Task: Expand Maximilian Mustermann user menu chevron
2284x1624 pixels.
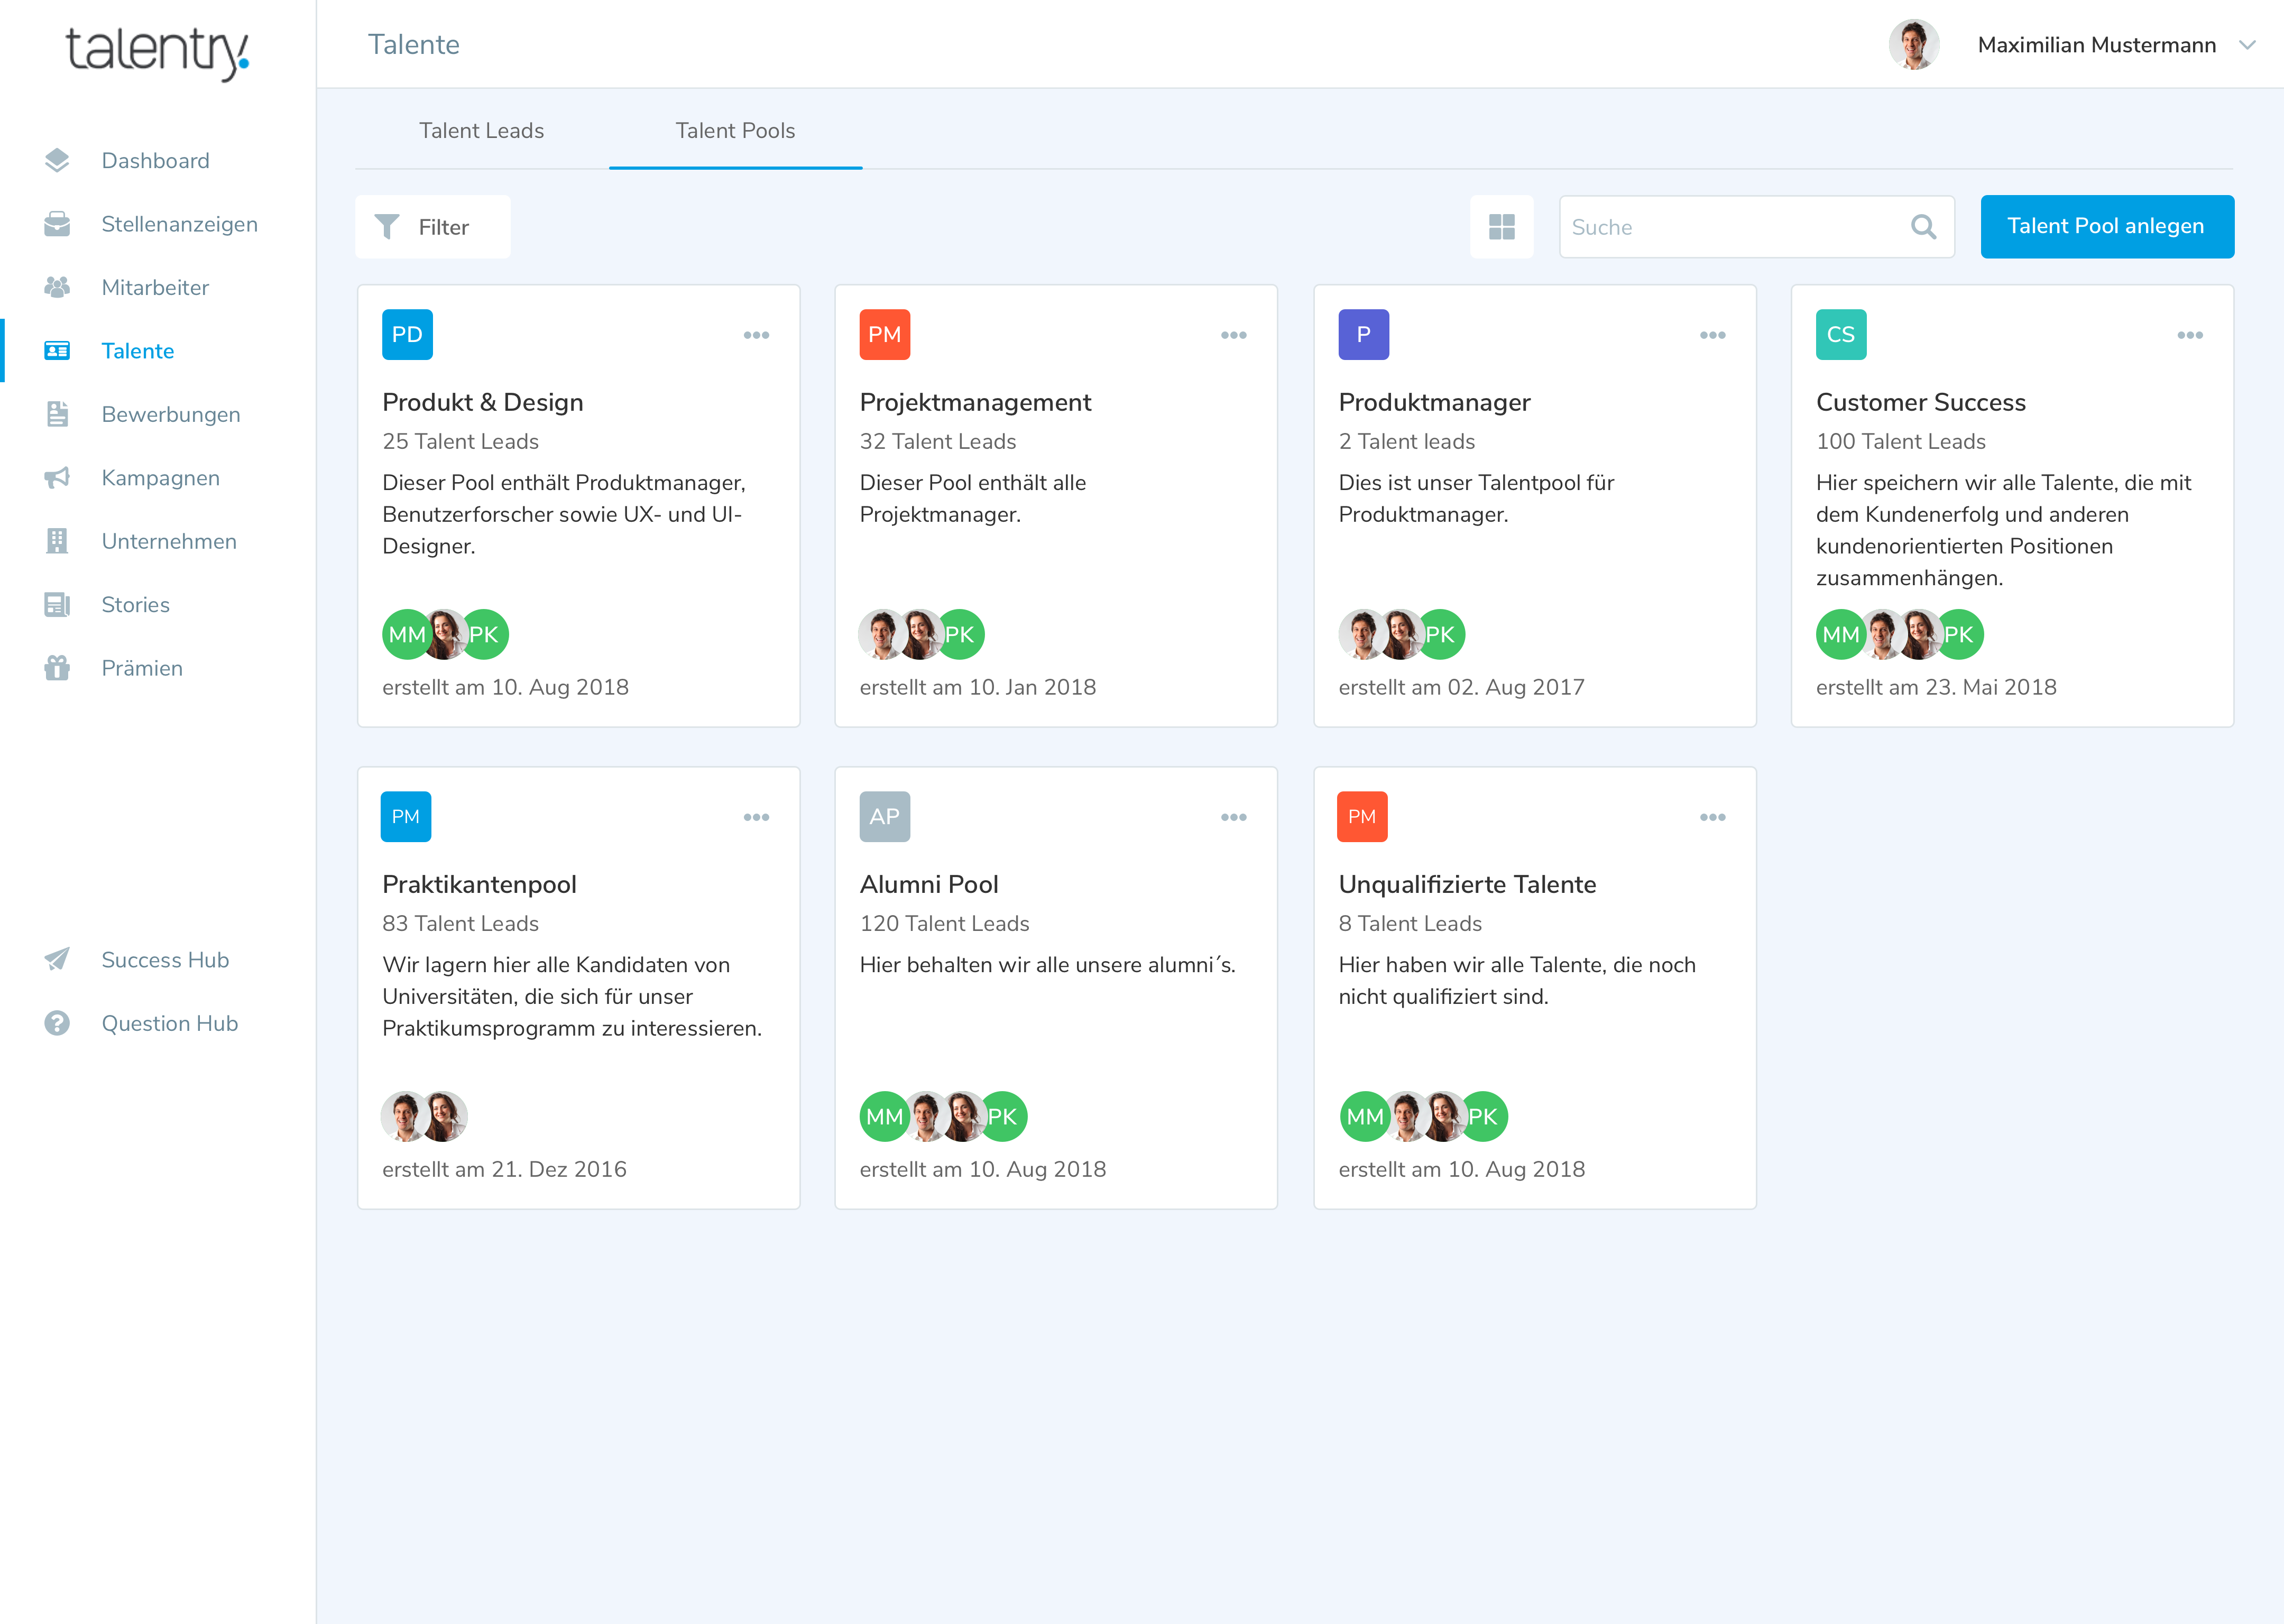Action: [2247, 45]
